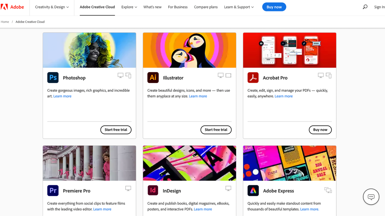This screenshot has width=385, height=216.
Task: Expand the Creativity & Design dropdown
Action: (x=51, y=7)
